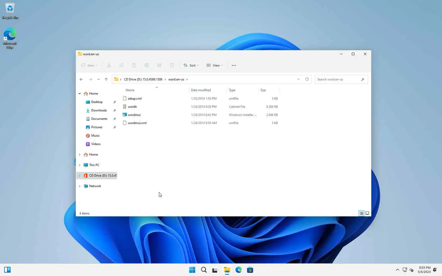
Task: Refresh the word.en-us folder view
Action: point(307,79)
